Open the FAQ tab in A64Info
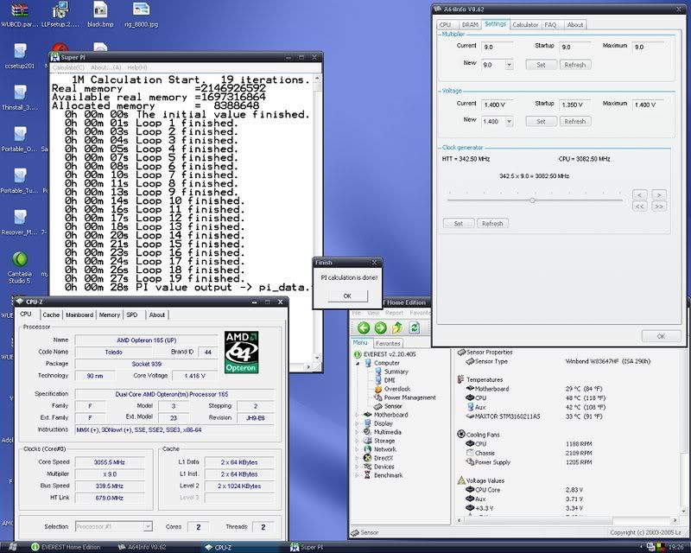The width and height of the screenshot is (691, 553). pyautogui.click(x=550, y=25)
